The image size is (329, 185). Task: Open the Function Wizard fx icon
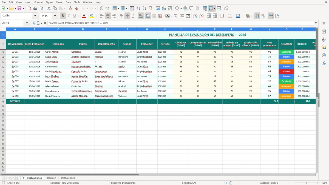(x=34, y=23)
